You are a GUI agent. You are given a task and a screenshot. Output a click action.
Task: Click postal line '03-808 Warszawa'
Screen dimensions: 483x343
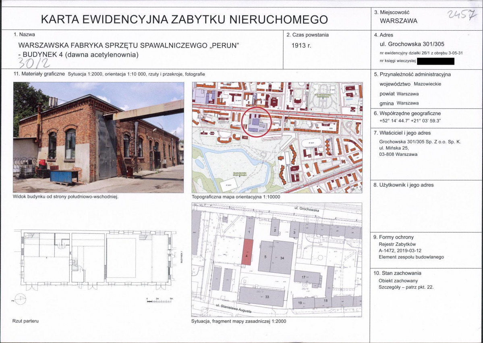[398, 154]
